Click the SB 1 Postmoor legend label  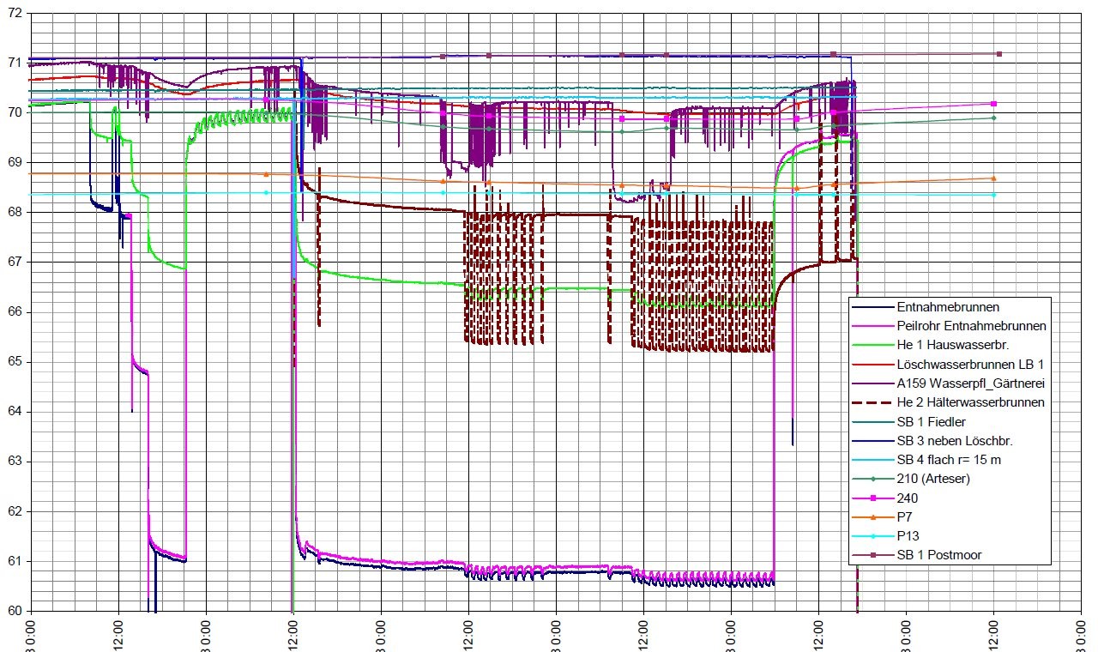[938, 555]
